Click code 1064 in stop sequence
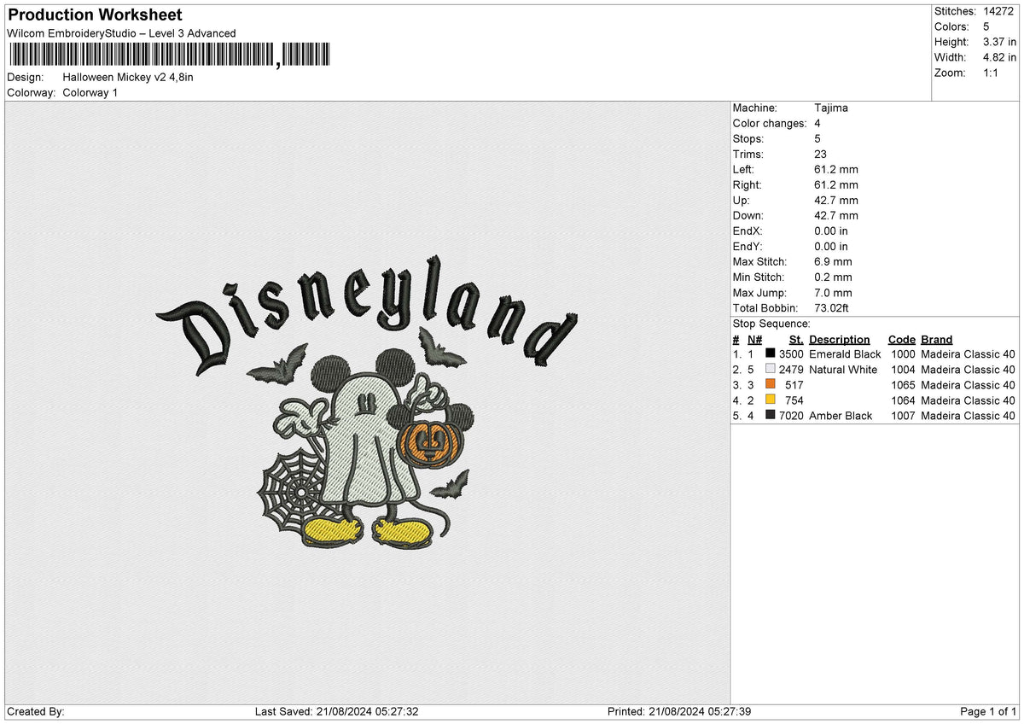 click(x=903, y=400)
